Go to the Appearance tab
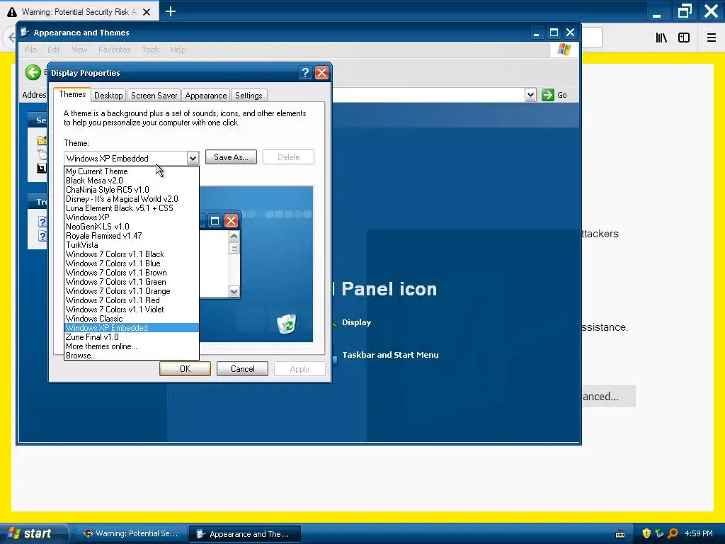Viewport: 725px width, 544px height. click(206, 96)
